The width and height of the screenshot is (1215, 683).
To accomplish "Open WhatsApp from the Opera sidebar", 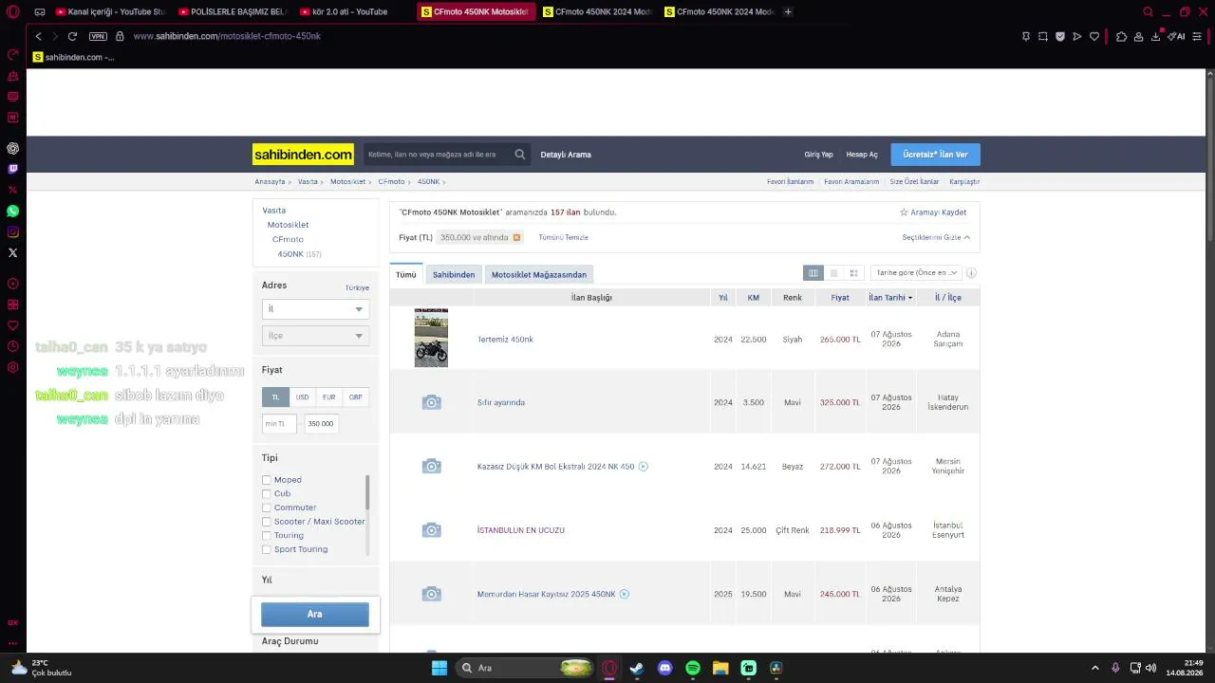I will tap(12, 212).
